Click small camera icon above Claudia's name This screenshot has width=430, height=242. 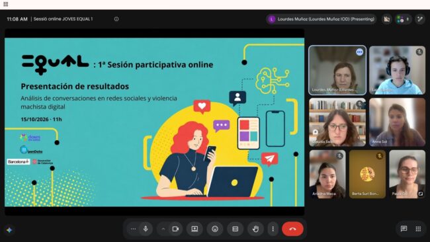[316, 132]
